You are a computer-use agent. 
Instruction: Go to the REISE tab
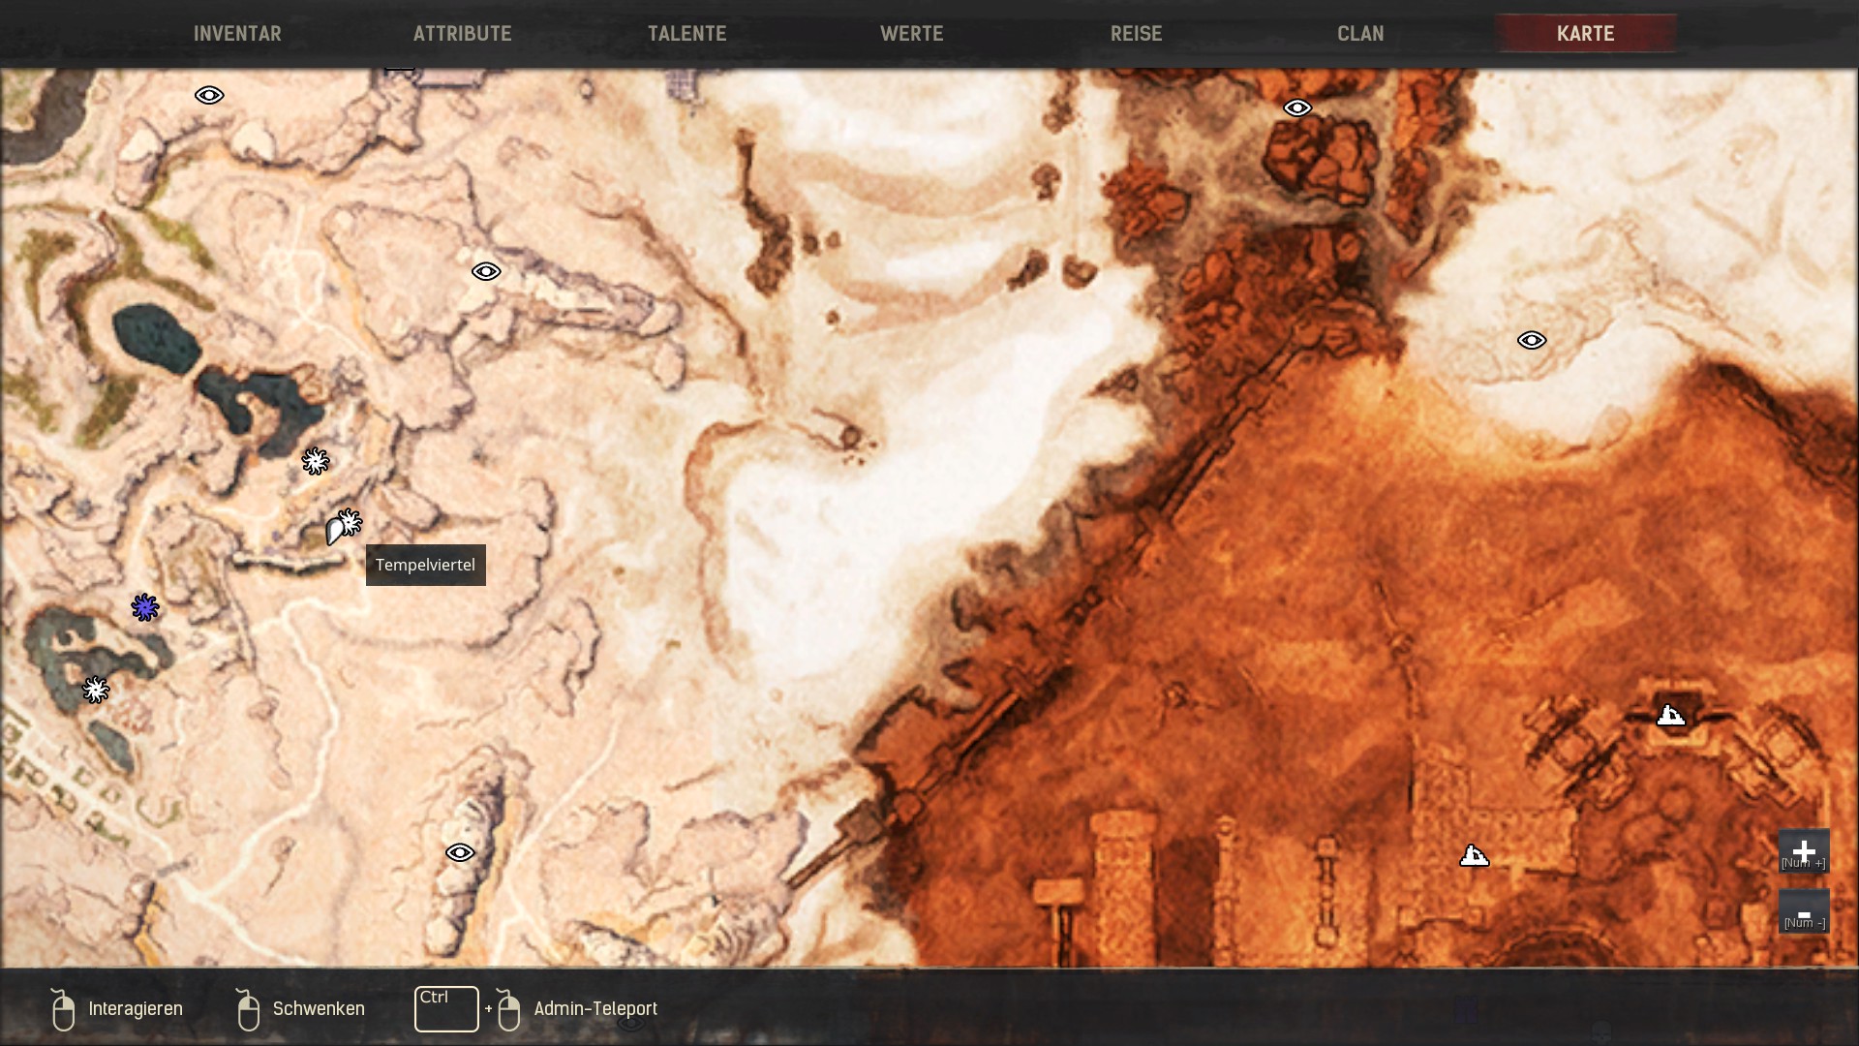coord(1136,34)
